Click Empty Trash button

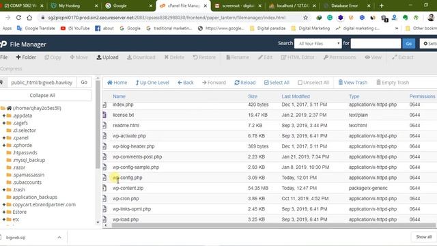393,83
